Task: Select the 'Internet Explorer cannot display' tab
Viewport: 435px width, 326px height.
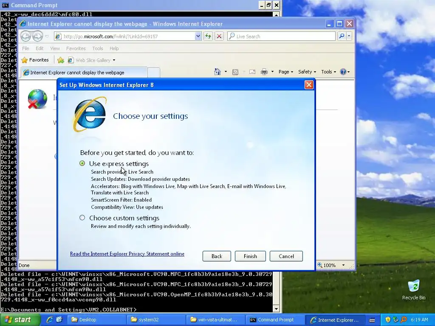Action: 84,72
